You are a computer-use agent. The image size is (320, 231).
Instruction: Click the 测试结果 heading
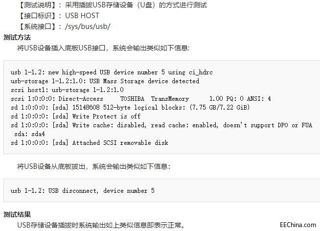coord(17,214)
